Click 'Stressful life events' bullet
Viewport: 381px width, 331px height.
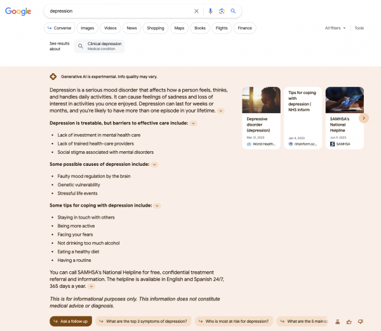click(x=77, y=193)
